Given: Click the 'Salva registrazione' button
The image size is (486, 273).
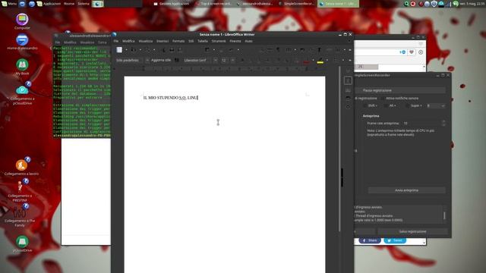Looking at the screenshot, I should tap(412, 231).
